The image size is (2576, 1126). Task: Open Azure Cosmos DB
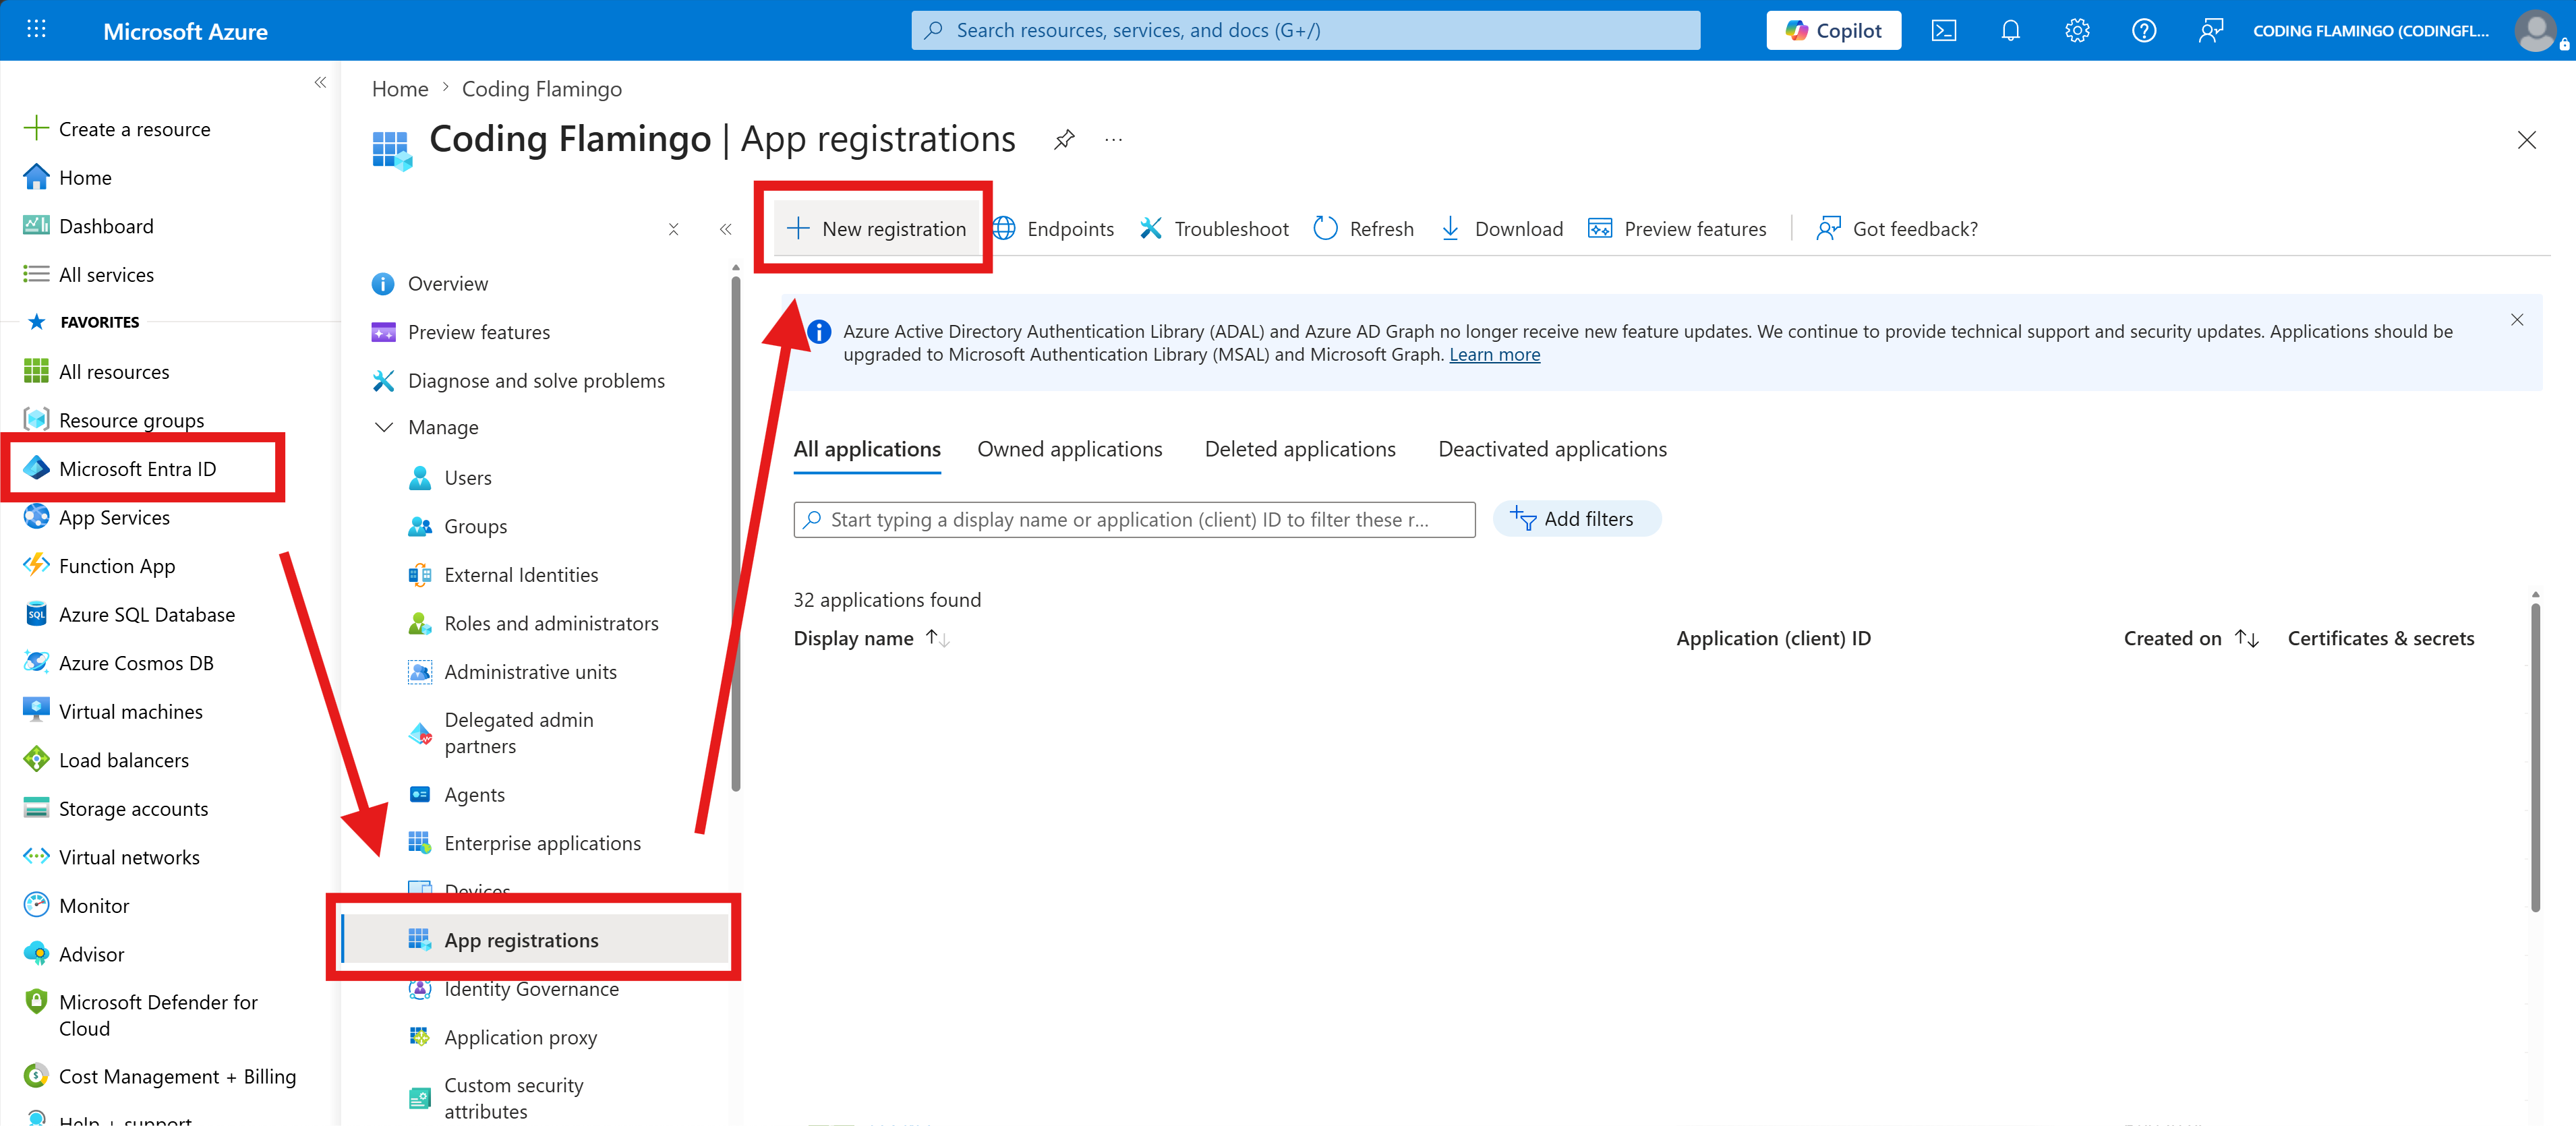point(118,663)
